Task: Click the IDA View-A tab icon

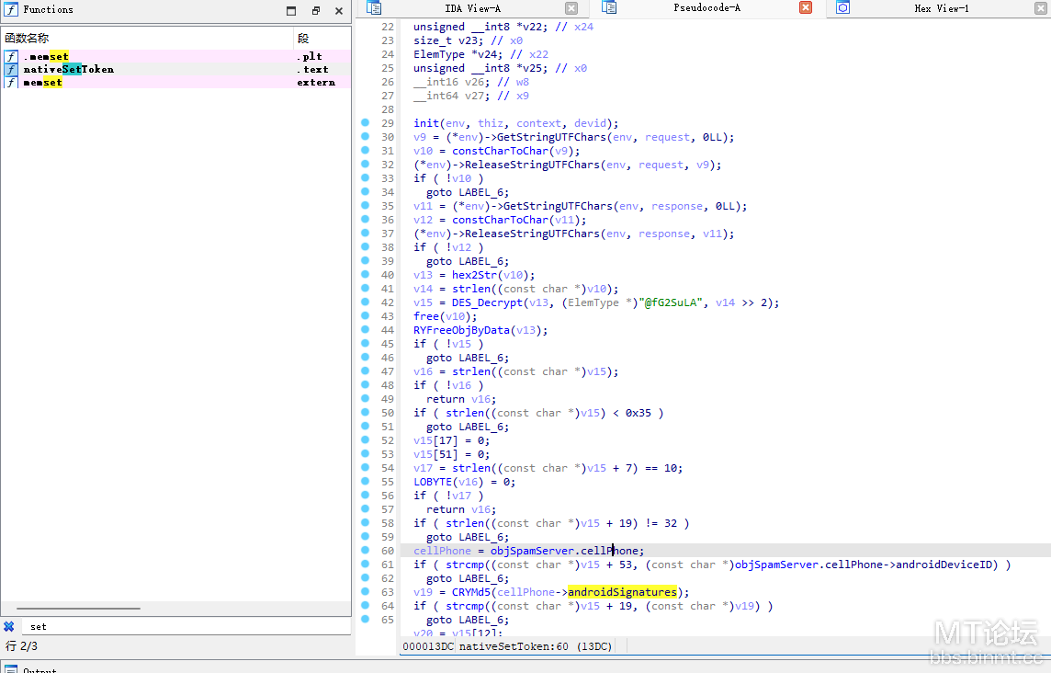Action: pyautogui.click(x=375, y=8)
